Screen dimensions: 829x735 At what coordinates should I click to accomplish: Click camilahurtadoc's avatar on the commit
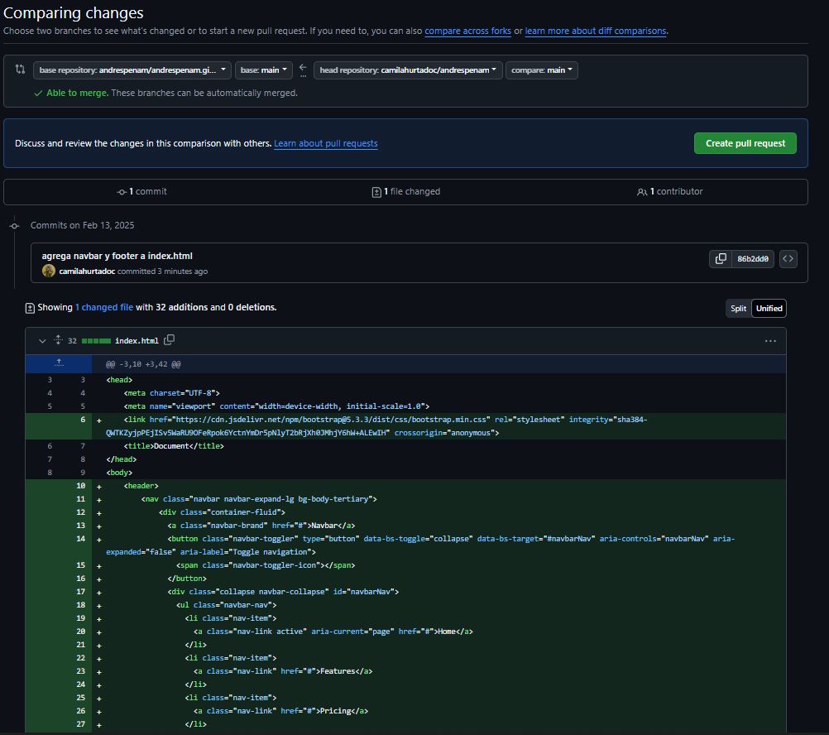[x=49, y=271]
